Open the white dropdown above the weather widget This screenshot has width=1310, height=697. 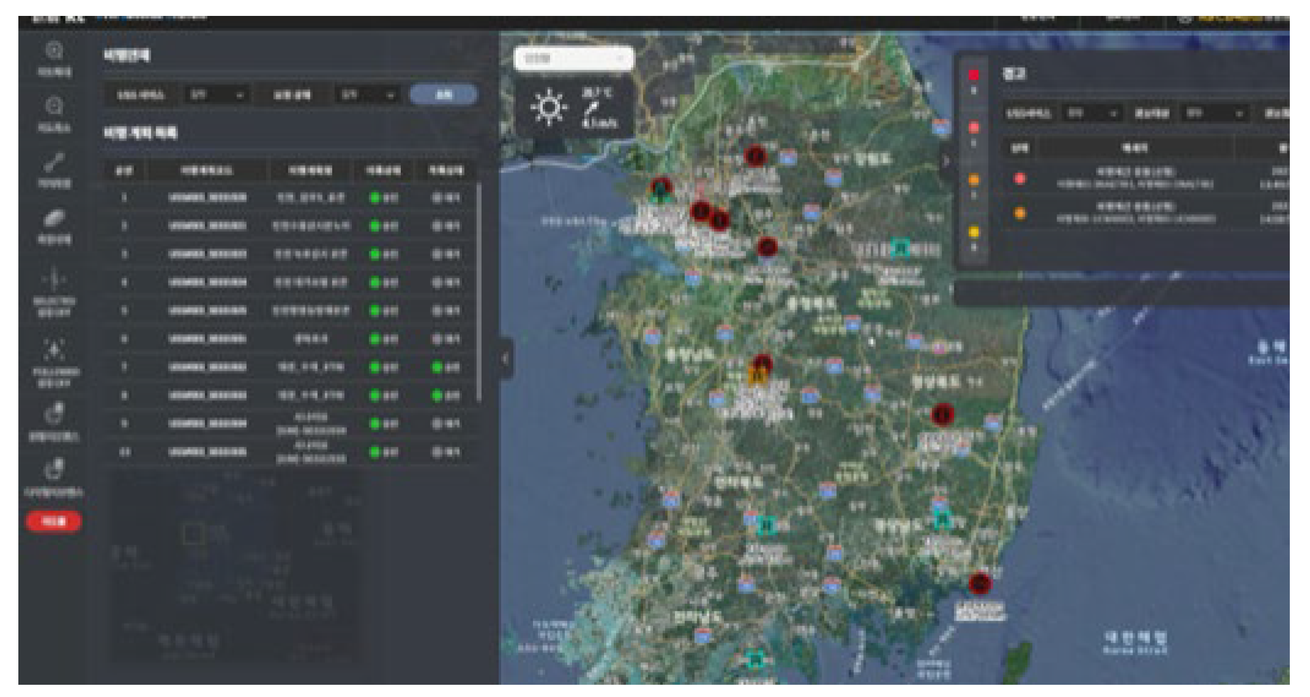(x=573, y=59)
